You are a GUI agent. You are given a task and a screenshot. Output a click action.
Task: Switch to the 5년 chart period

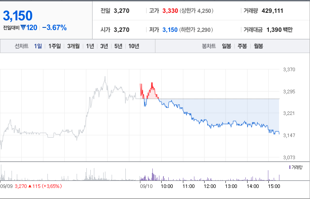[x=118, y=46]
